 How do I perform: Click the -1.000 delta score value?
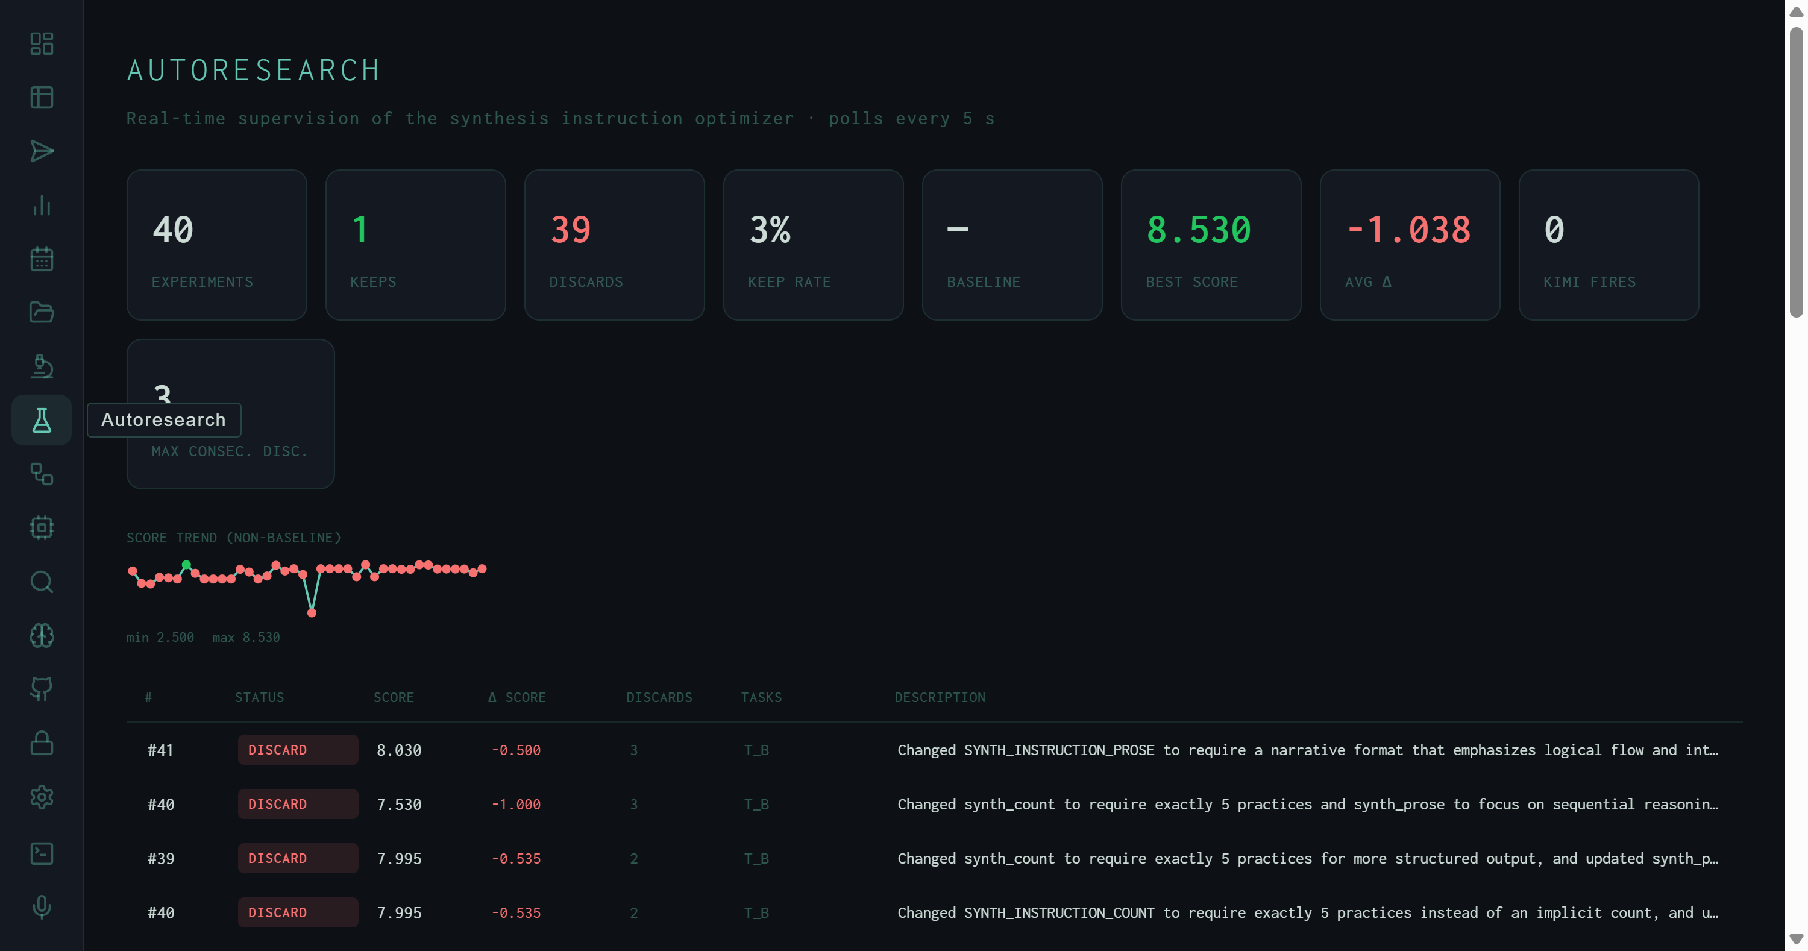[x=516, y=805]
